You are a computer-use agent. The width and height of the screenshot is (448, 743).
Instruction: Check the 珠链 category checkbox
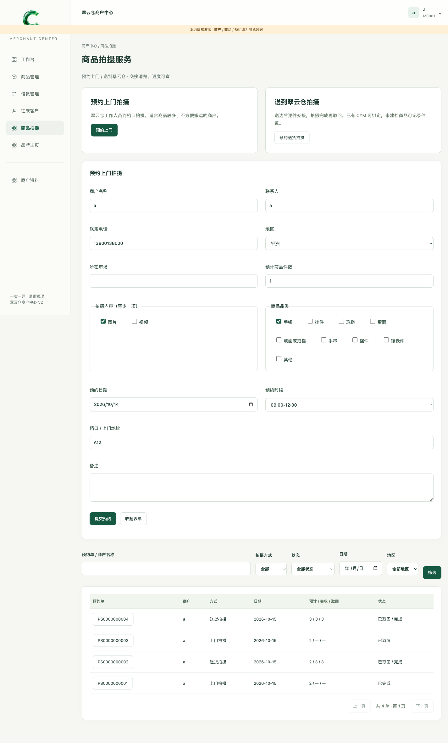[341, 321]
